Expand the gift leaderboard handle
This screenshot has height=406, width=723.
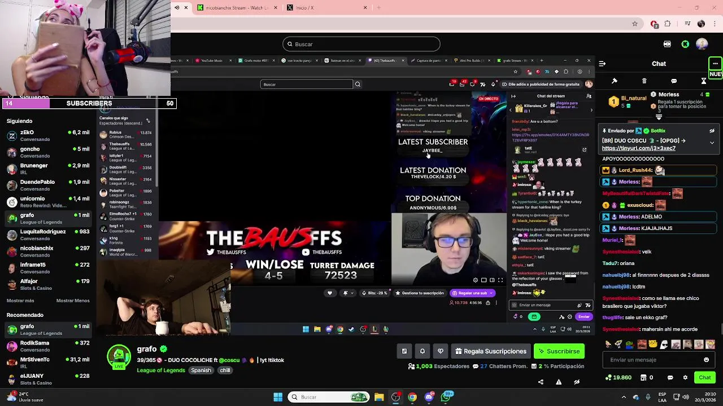[x=659, y=117]
